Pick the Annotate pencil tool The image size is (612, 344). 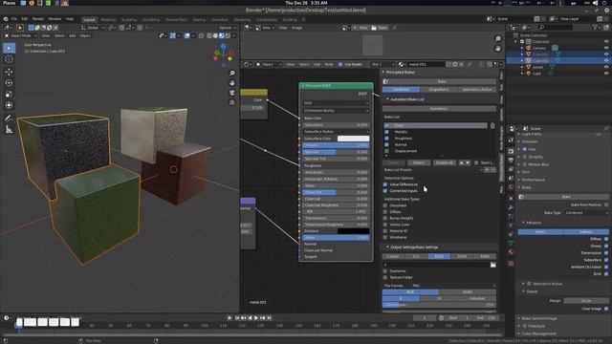9,118
